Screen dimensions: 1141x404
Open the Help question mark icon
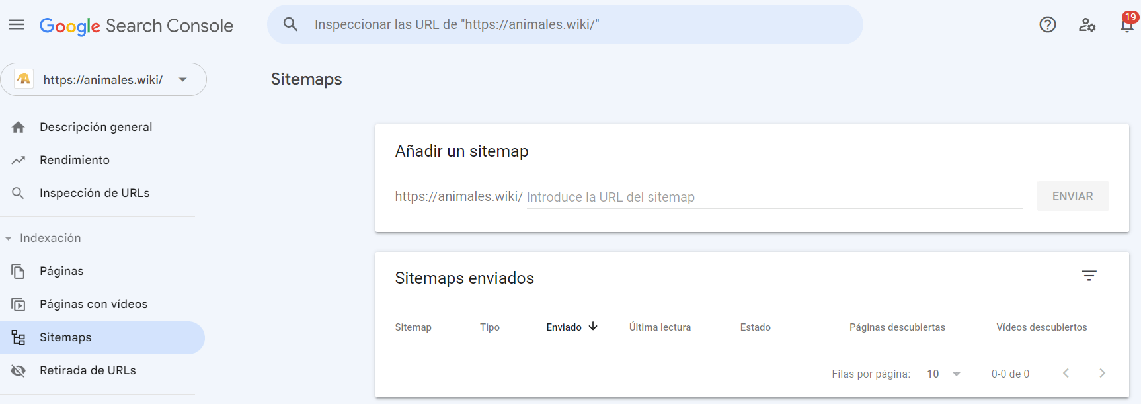1048,24
